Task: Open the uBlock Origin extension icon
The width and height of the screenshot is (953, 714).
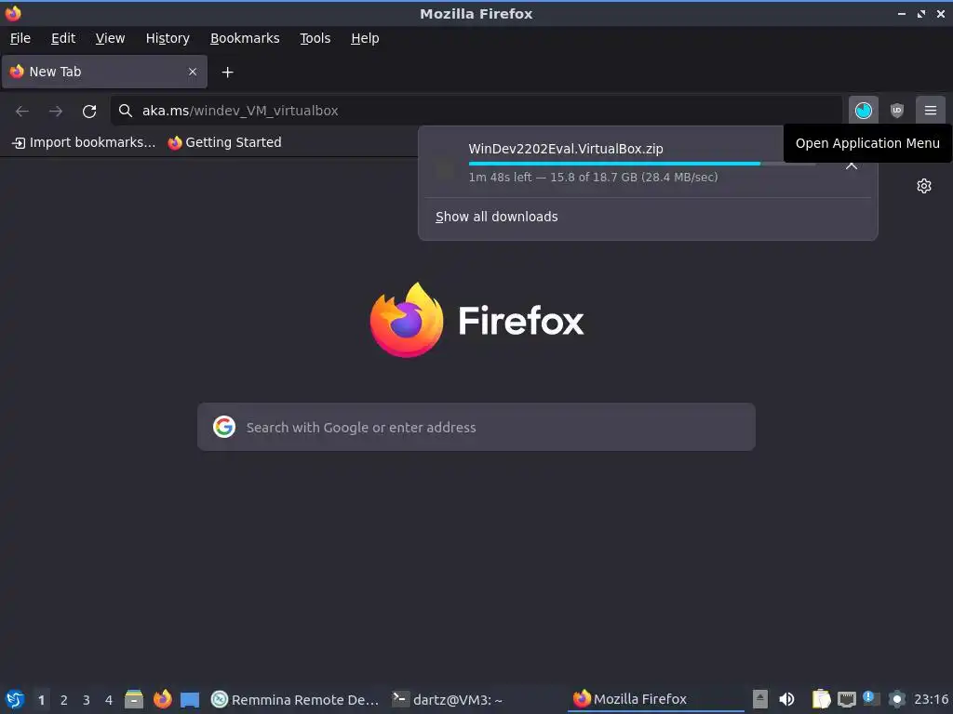Action: 896,111
